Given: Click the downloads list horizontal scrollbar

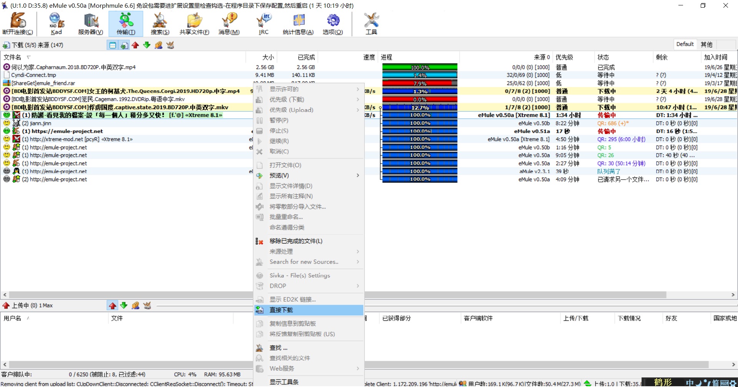Looking at the screenshot, I should coord(369,295).
